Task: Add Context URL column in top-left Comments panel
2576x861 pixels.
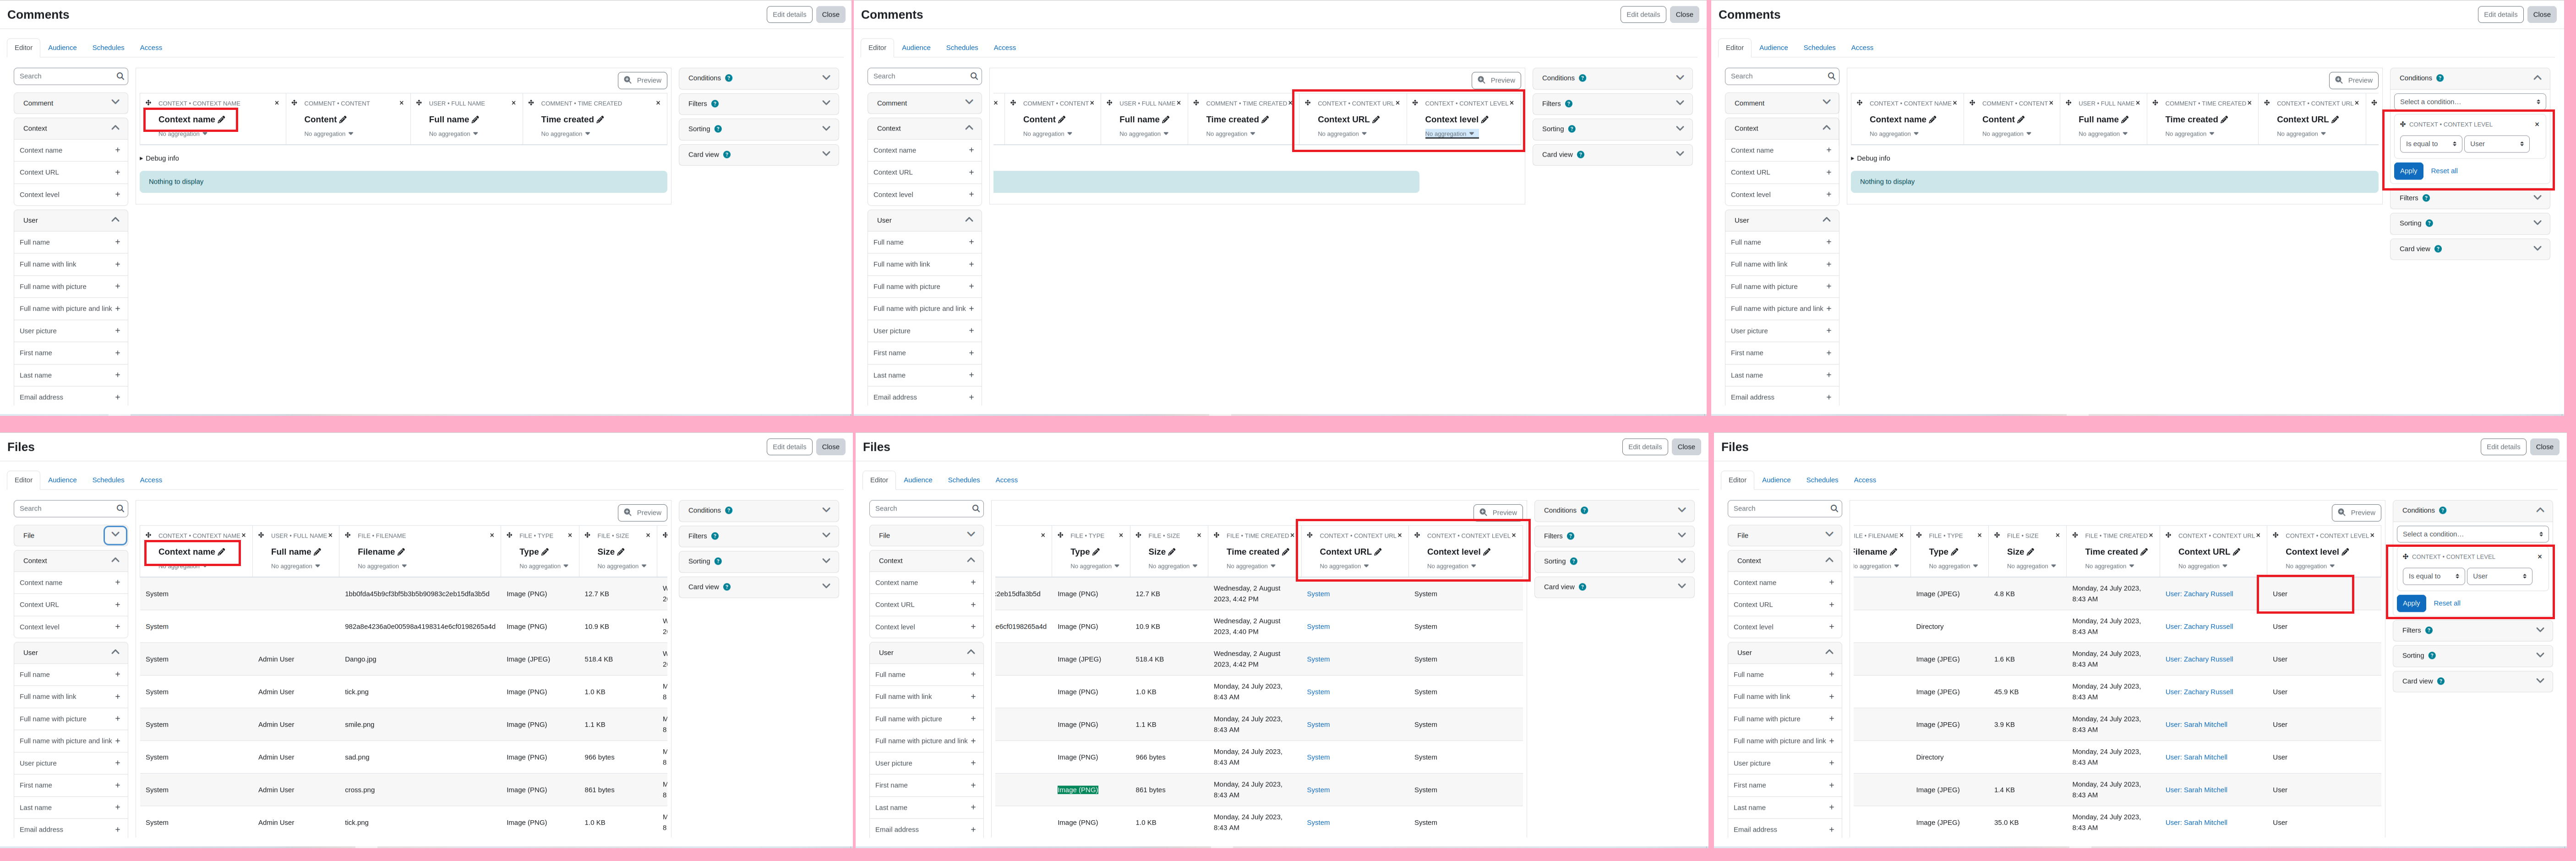Action: coord(117,172)
